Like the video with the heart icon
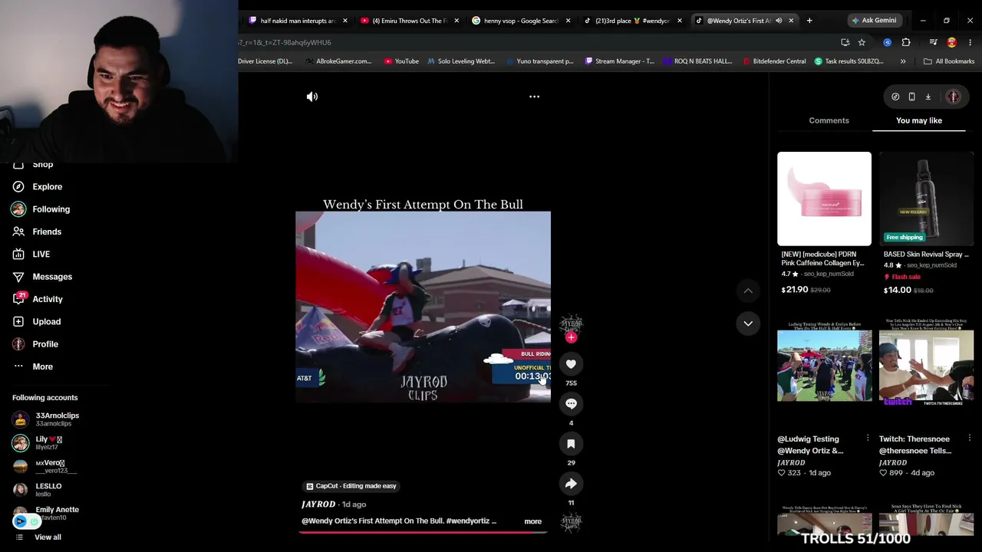This screenshot has height=552, width=982. click(571, 364)
